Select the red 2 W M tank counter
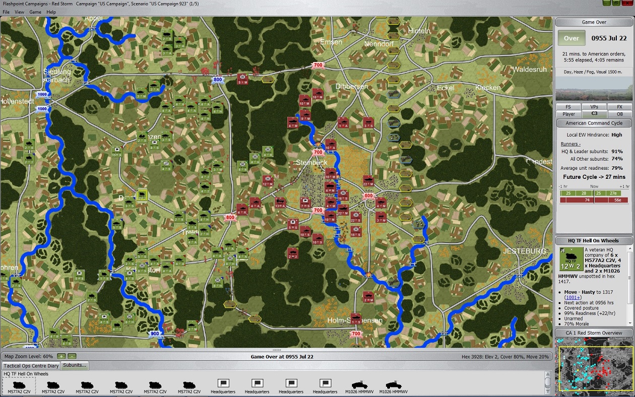635x397 pixels. [368, 297]
